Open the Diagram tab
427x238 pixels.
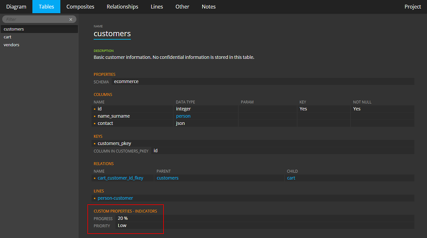coord(16,7)
